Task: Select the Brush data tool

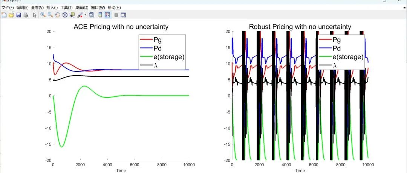Action: click(80, 15)
